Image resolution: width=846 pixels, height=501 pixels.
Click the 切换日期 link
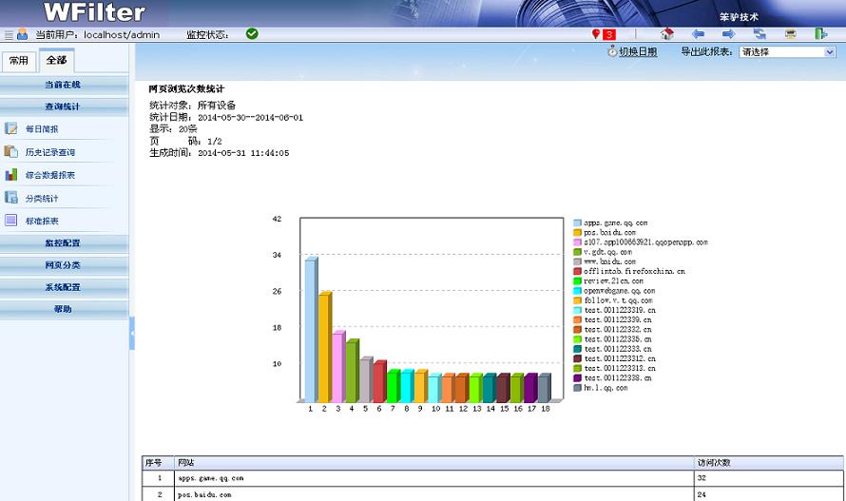click(x=637, y=52)
